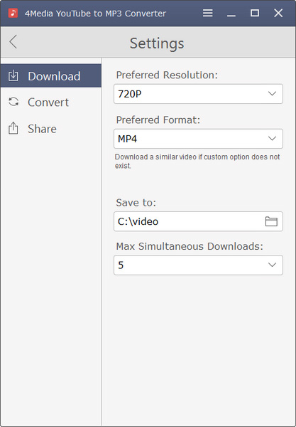Open the Preferred Resolution 720P dropdown

click(x=198, y=94)
